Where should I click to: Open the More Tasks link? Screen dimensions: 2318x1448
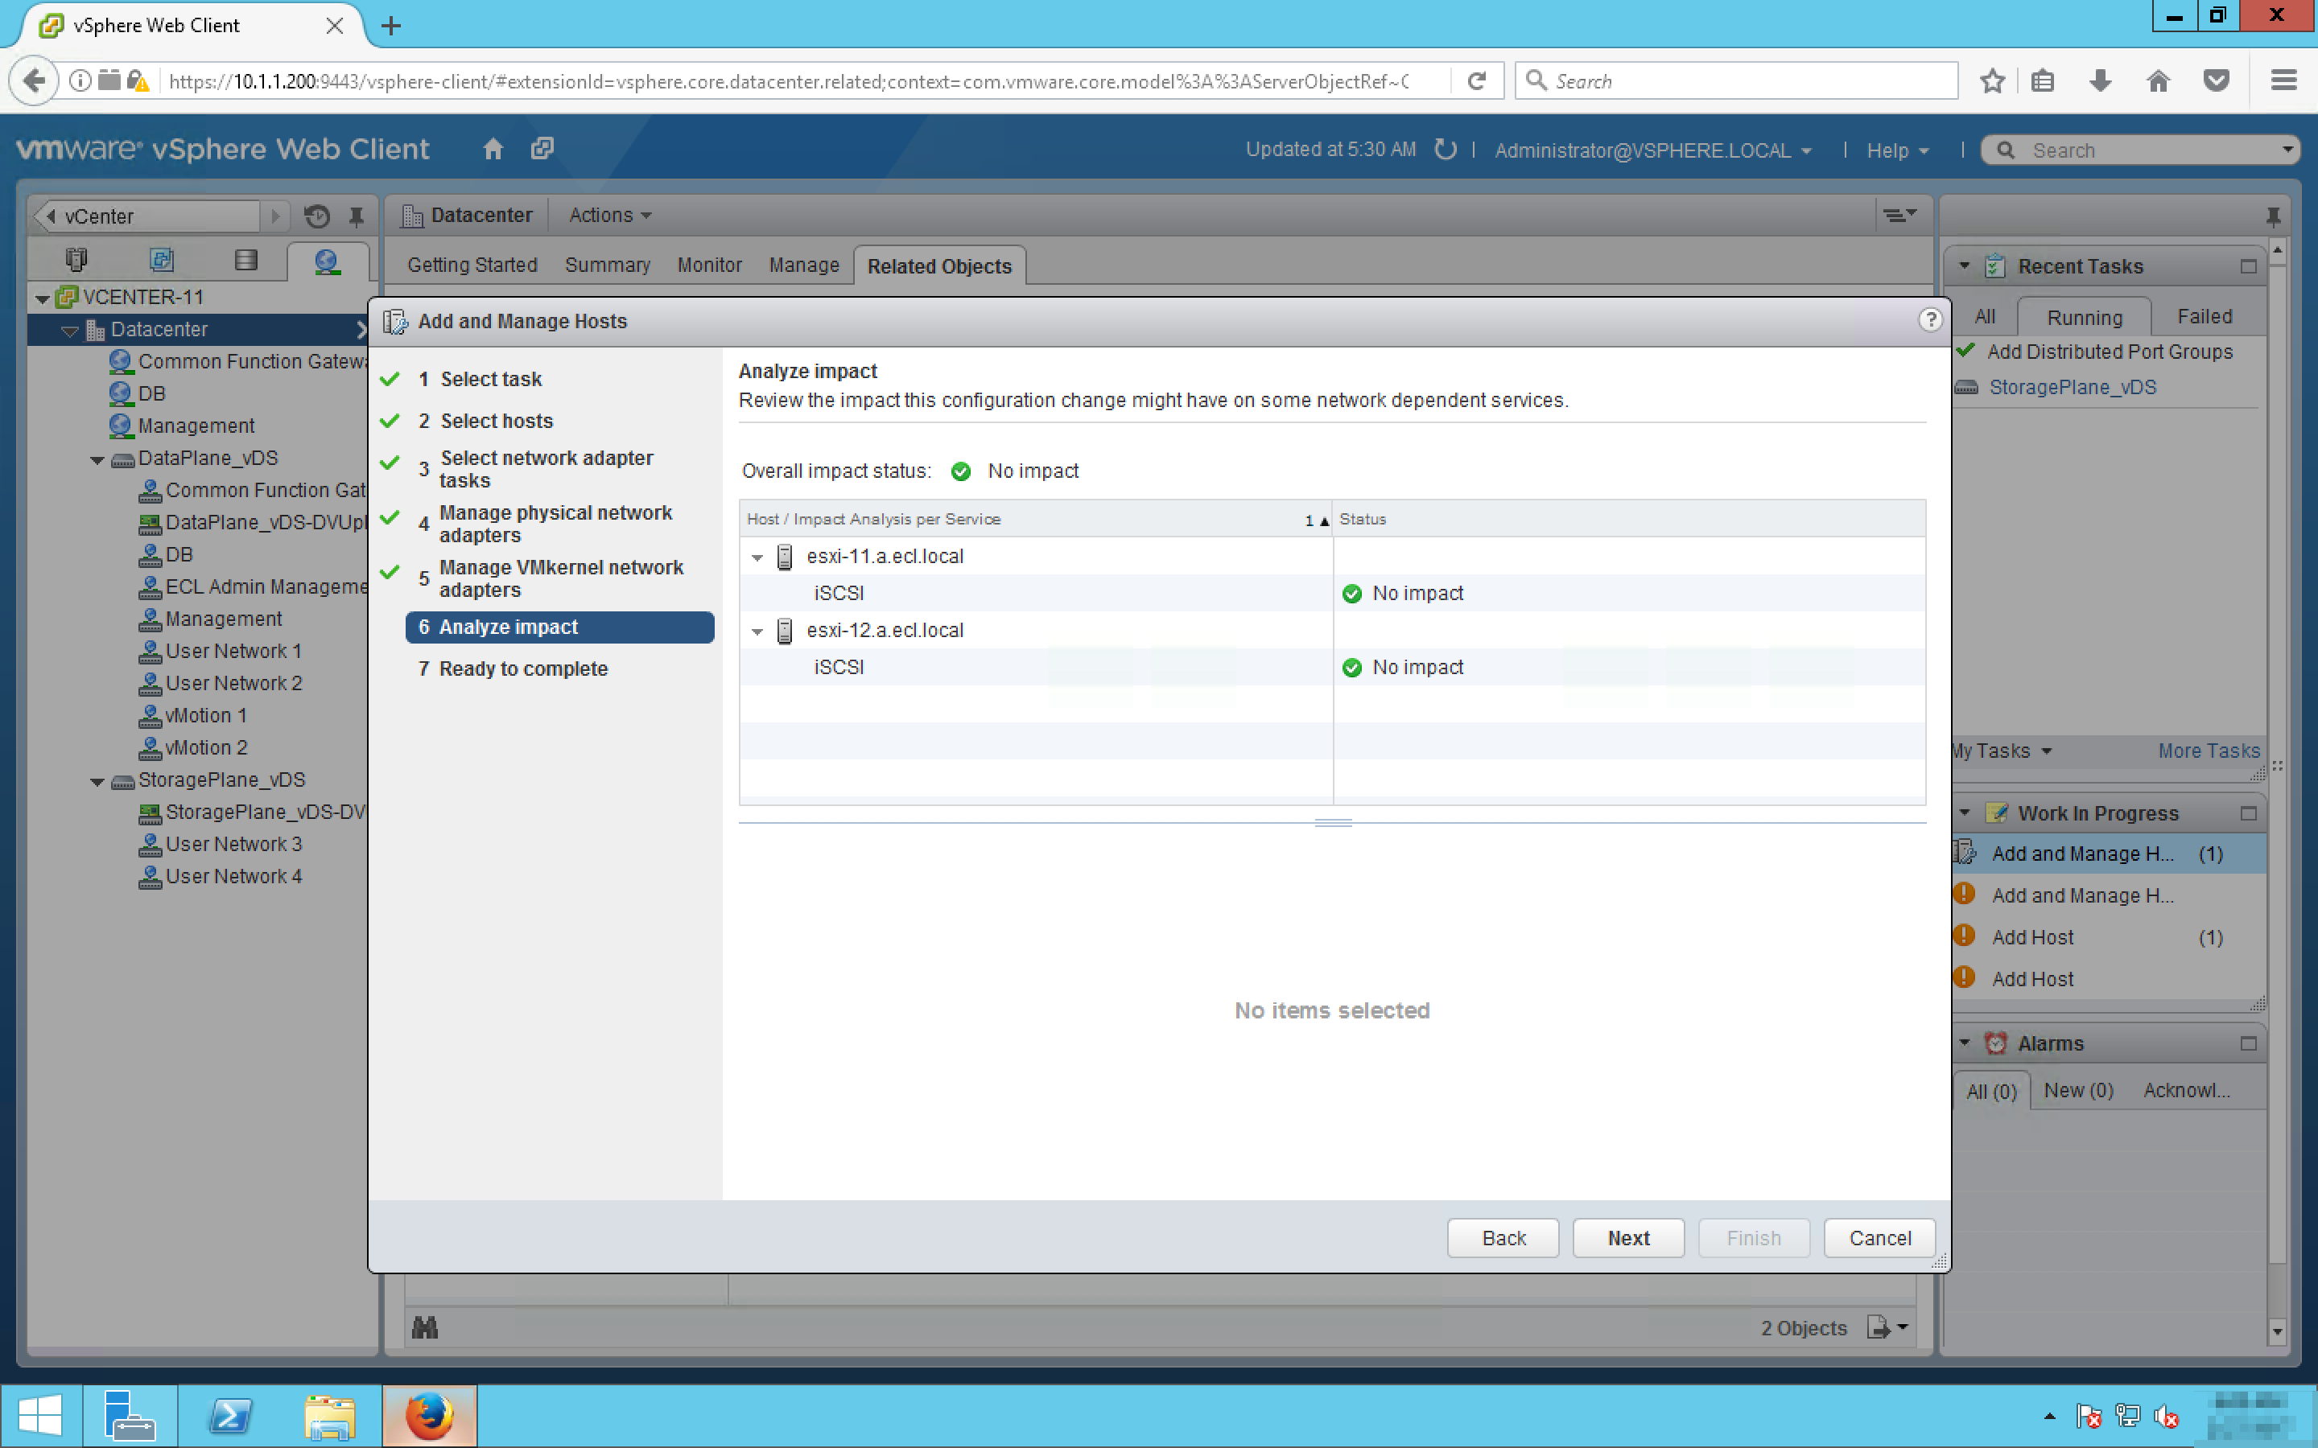click(x=2208, y=751)
